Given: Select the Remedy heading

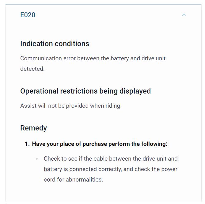Looking at the screenshot, I should (x=34, y=128).
